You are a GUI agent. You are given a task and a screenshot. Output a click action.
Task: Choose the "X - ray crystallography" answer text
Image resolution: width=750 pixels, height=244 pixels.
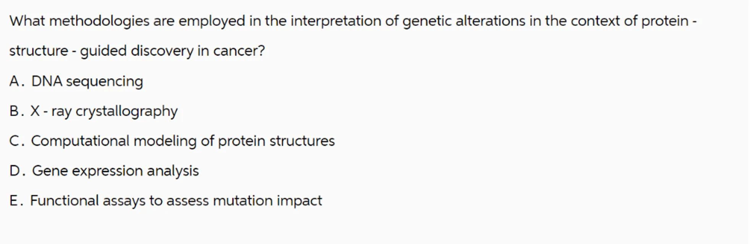point(104,111)
